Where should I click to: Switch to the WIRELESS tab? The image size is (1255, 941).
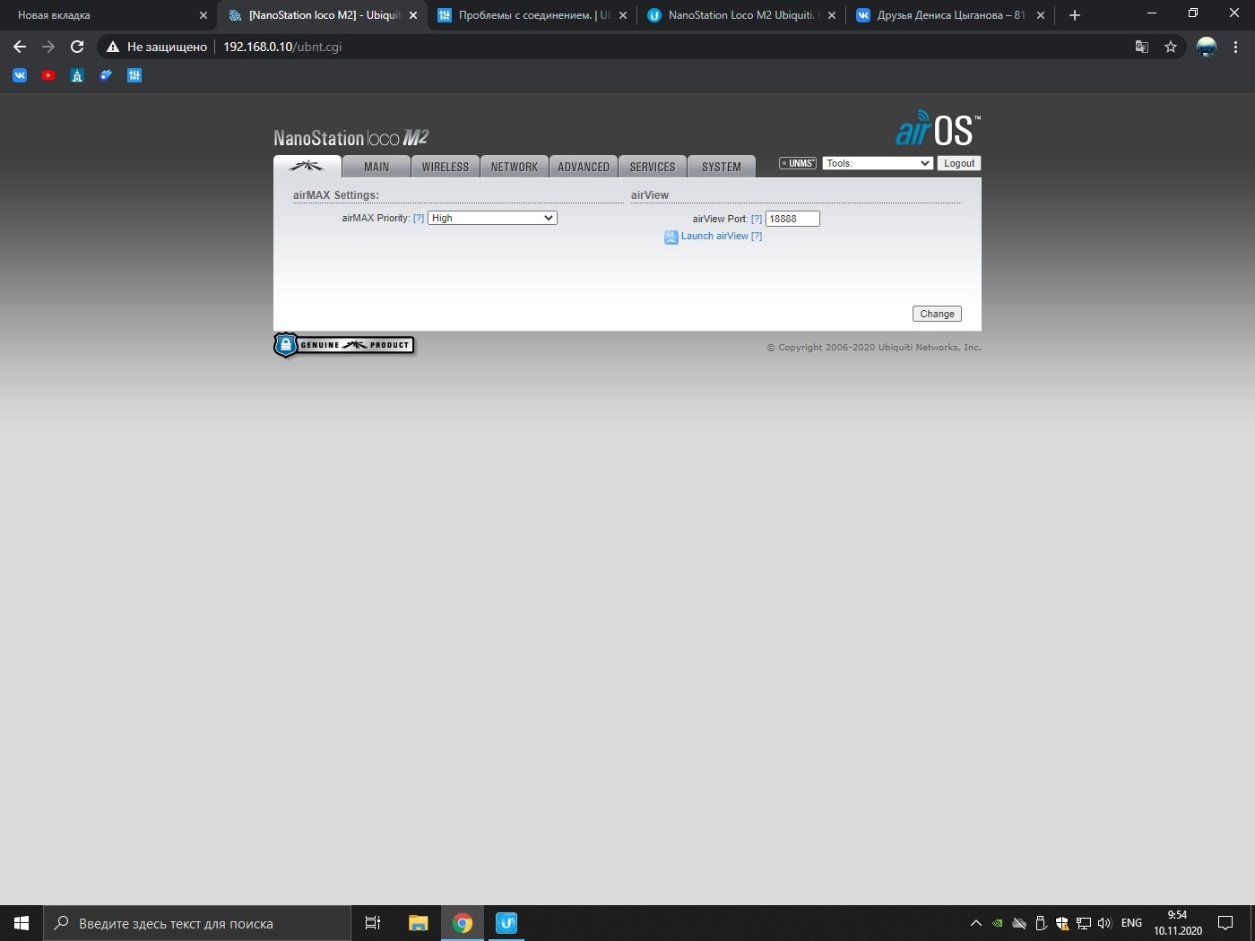446,167
